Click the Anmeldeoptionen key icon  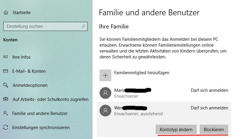click(x=6, y=85)
